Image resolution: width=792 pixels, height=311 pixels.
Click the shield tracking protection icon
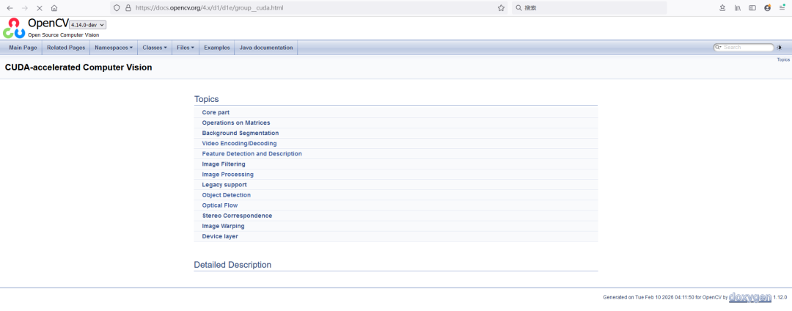pyautogui.click(x=117, y=8)
